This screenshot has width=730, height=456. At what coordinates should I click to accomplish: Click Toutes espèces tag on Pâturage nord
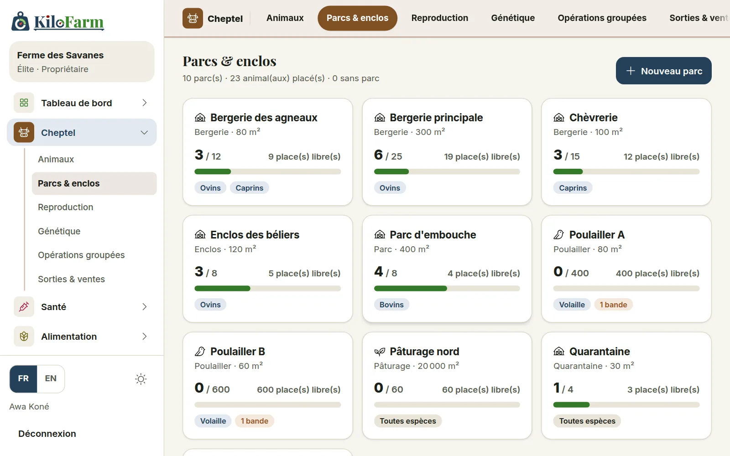tap(408, 421)
